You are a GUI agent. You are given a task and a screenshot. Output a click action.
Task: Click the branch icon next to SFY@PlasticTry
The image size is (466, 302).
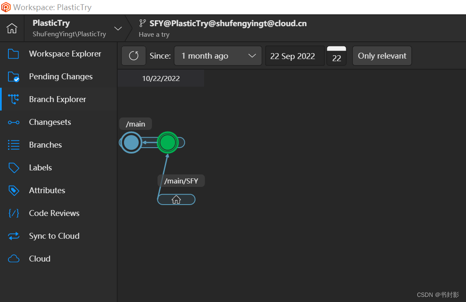tap(143, 23)
